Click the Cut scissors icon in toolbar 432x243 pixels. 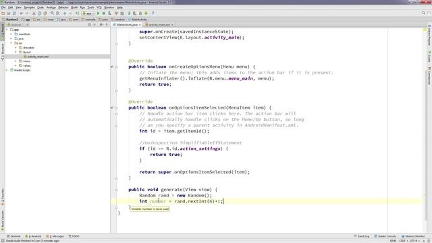tap(34, 13)
